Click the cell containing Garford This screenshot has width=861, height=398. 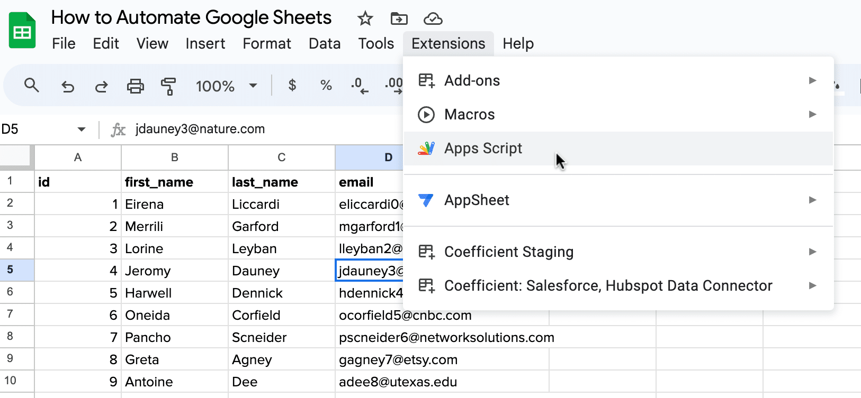pyautogui.click(x=282, y=226)
